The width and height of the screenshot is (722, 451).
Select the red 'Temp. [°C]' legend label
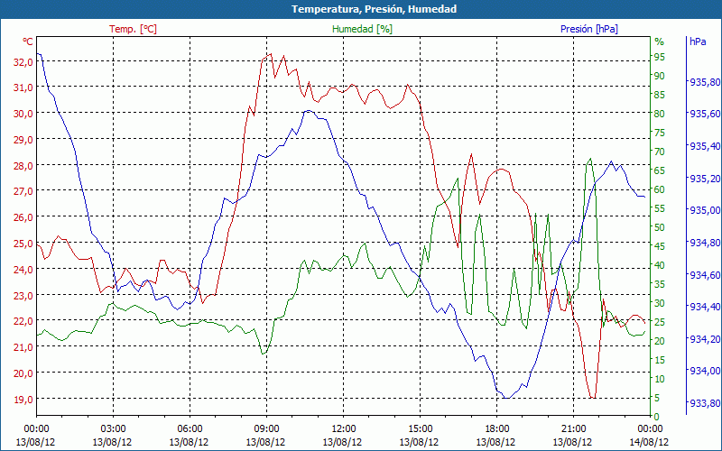pos(133,29)
